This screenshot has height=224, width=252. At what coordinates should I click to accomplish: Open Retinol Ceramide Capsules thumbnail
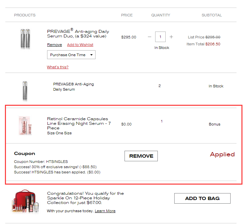click(x=25, y=125)
